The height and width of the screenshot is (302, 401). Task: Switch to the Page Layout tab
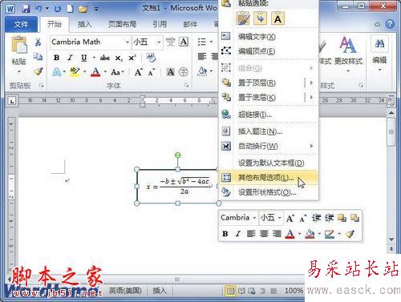[122, 25]
